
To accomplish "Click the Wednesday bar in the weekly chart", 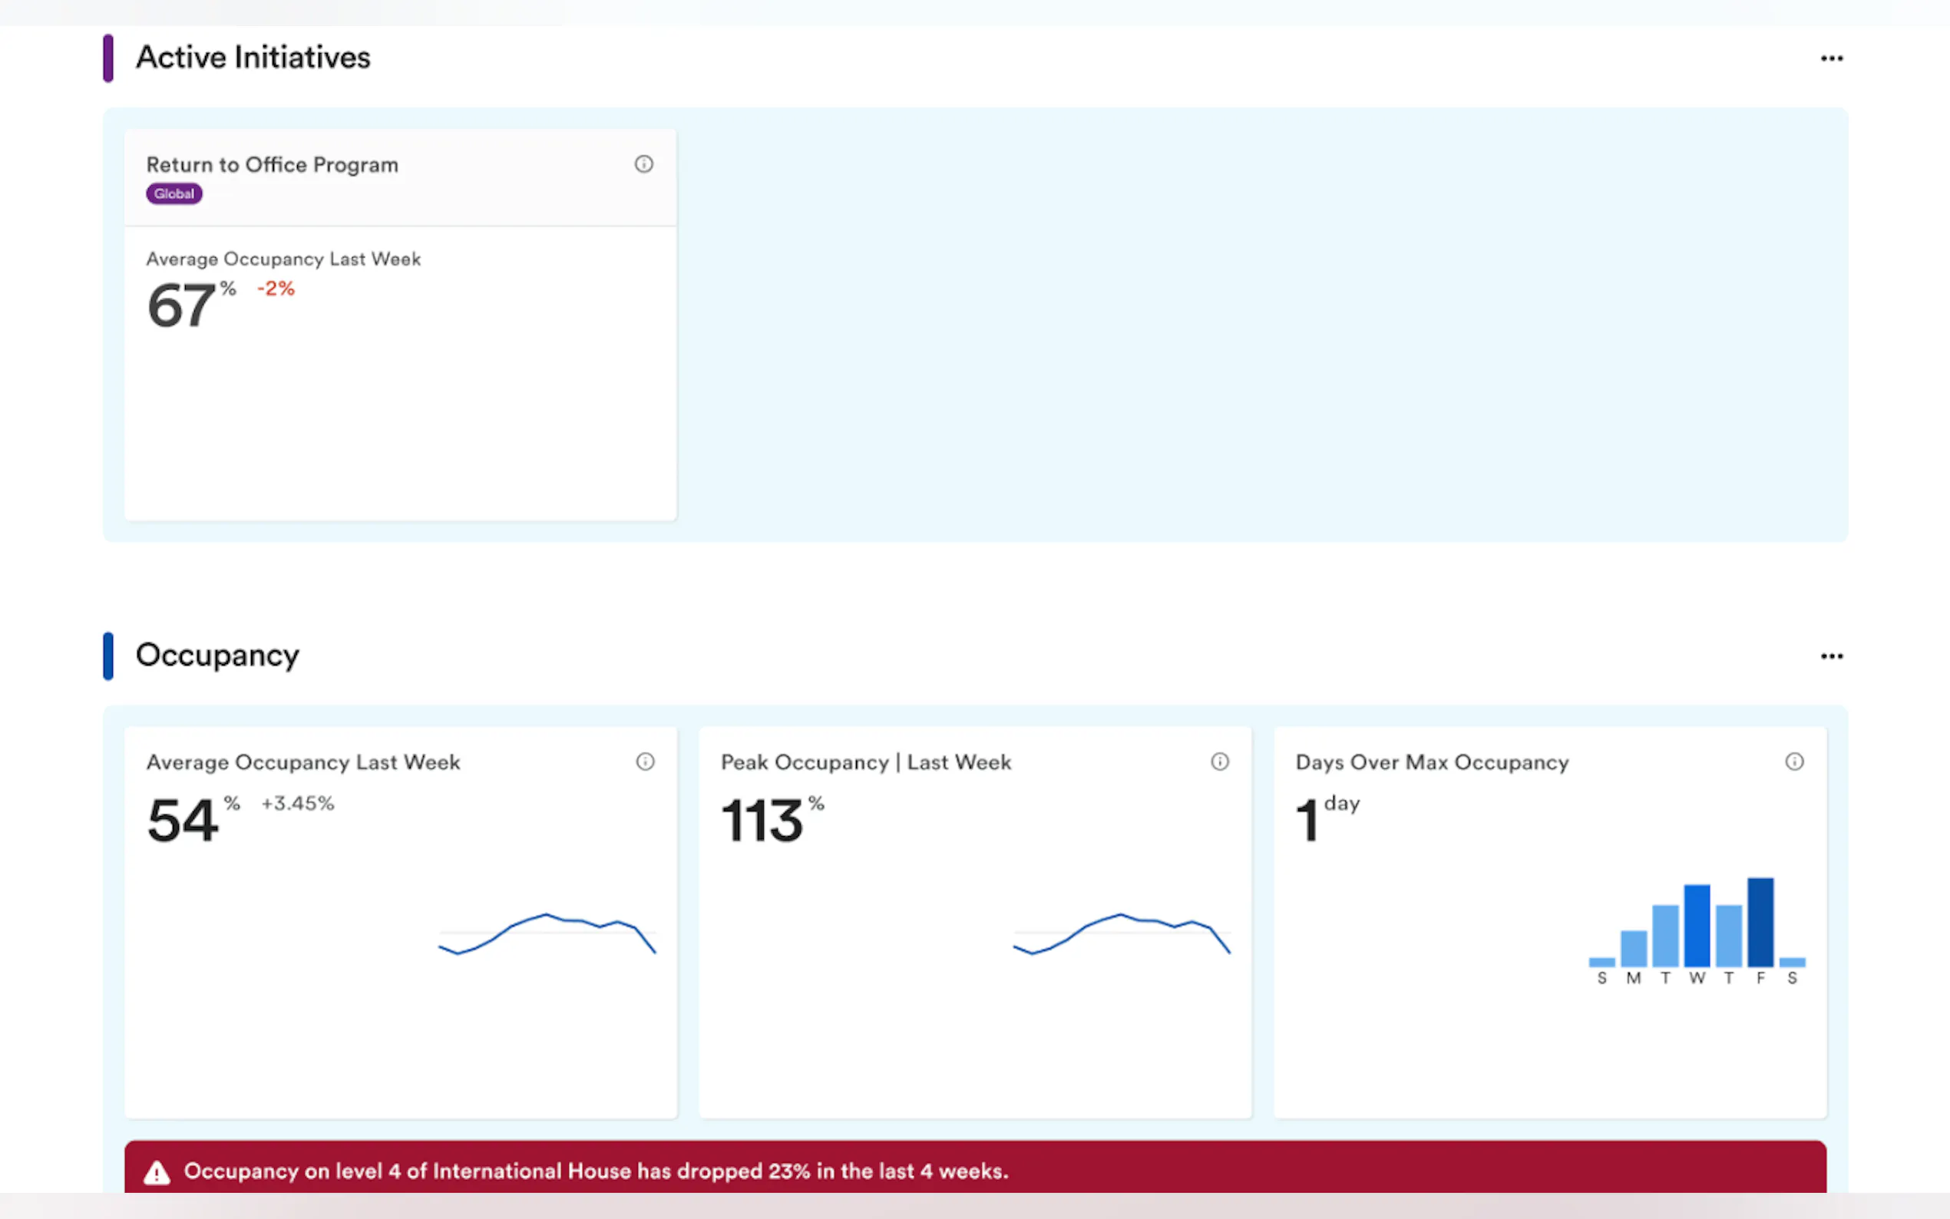I will click(x=1696, y=926).
